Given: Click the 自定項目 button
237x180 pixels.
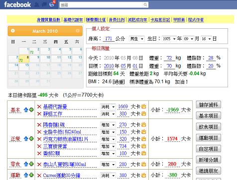Looking at the screenshot, I should (209, 149).
